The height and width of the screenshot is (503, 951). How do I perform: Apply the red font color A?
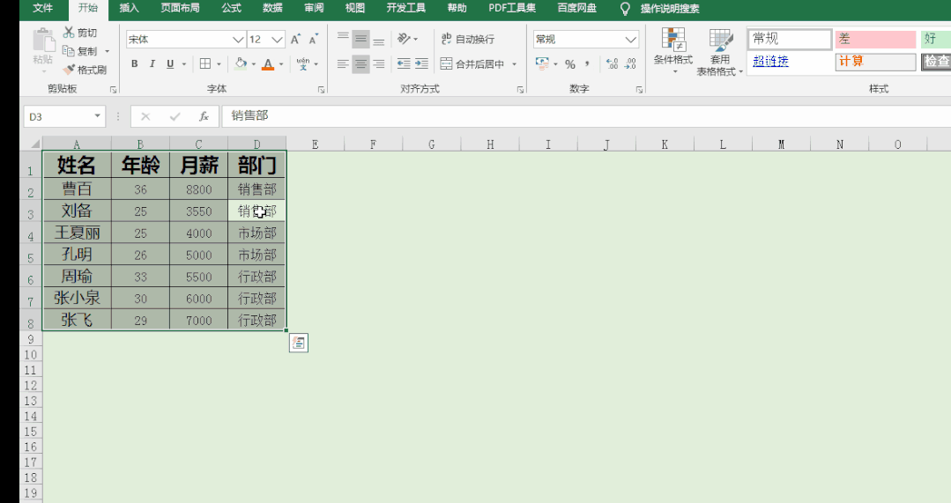click(267, 63)
